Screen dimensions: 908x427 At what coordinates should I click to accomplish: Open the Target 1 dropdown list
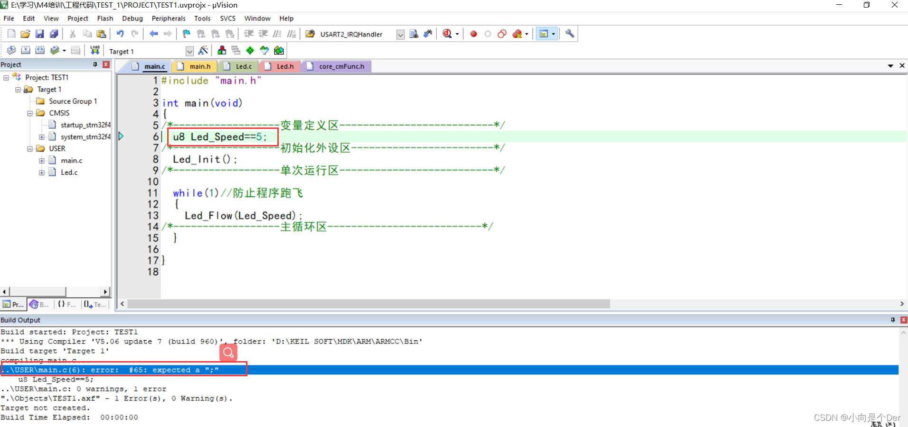190,51
